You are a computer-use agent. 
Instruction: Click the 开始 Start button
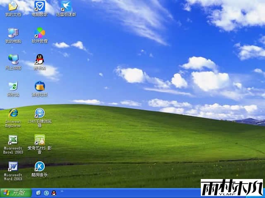(x=16, y=193)
